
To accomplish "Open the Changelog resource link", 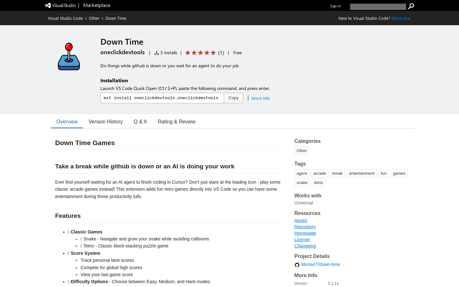I will point(305,246).
